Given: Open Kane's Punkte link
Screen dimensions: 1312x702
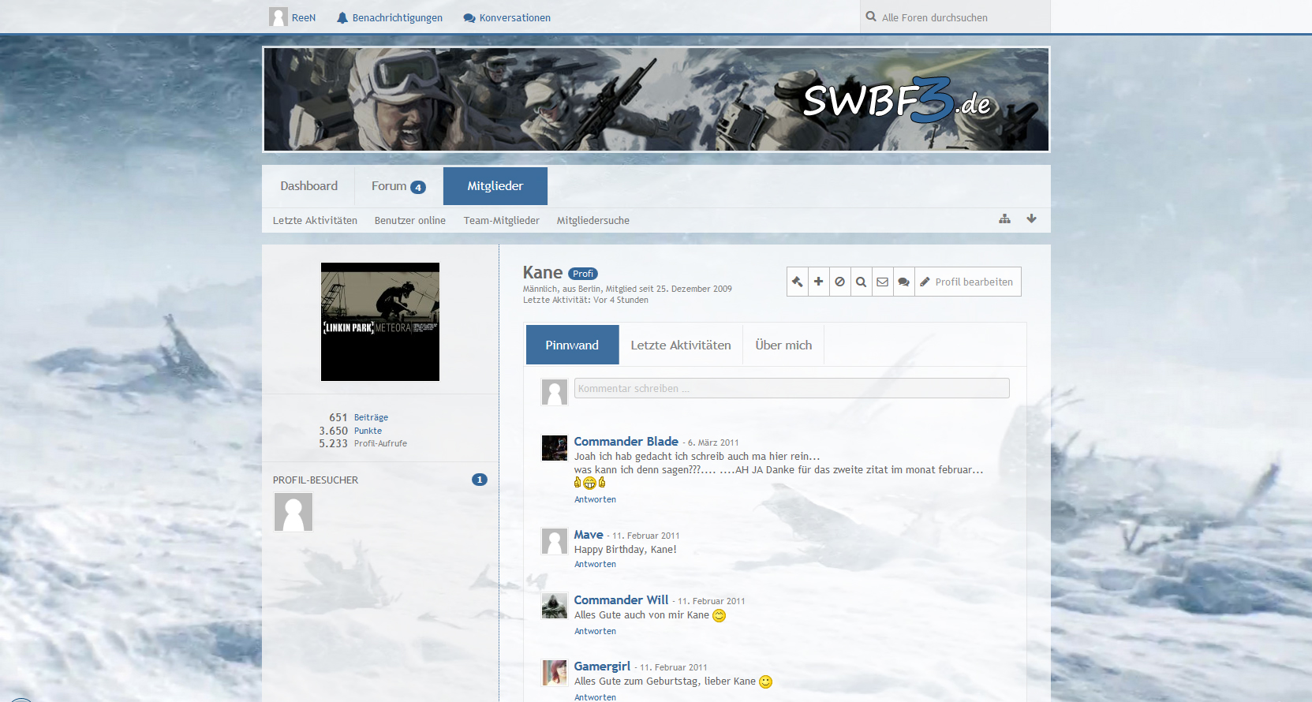Looking at the screenshot, I should point(368,431).
